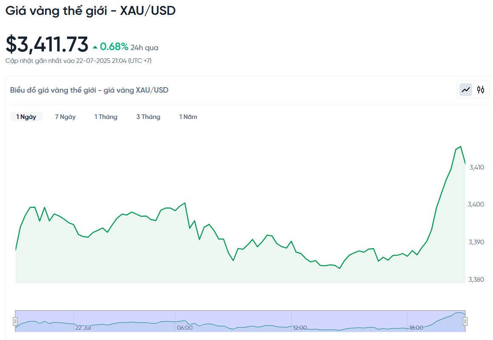Click the 0.68% price change percentage

pos(114,47)
